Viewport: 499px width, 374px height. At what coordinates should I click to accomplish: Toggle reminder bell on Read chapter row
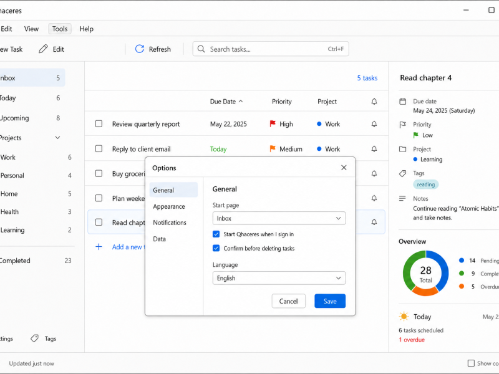click(x=374, y=222)
